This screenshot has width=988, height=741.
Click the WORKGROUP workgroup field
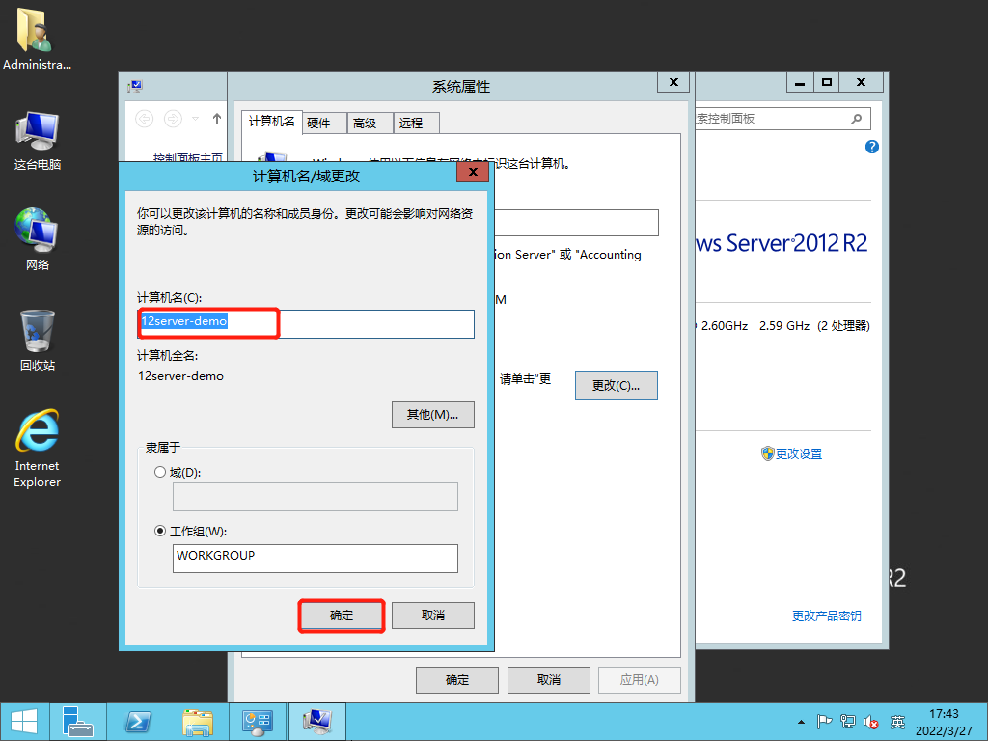coord(316,559)
